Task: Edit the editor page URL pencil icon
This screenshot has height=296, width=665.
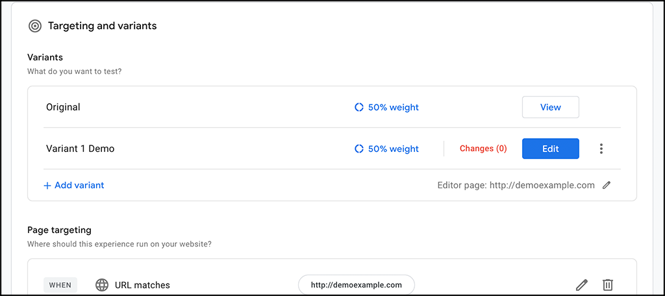Action: point(607,185)
